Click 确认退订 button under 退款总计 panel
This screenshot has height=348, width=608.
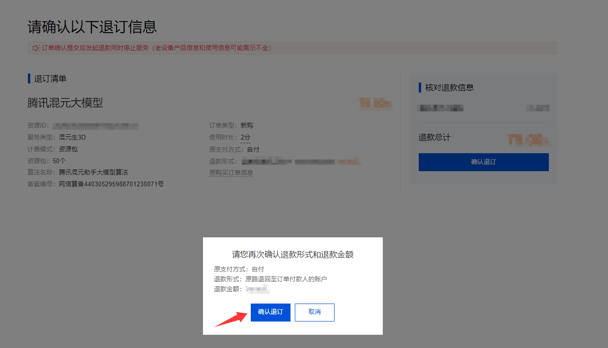(x=484, y=162)
